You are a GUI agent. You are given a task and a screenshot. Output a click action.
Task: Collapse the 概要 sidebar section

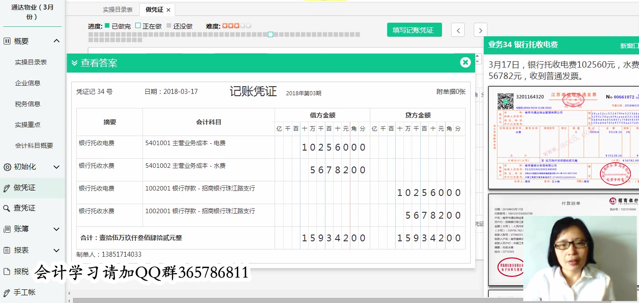(x=57, y=40)
